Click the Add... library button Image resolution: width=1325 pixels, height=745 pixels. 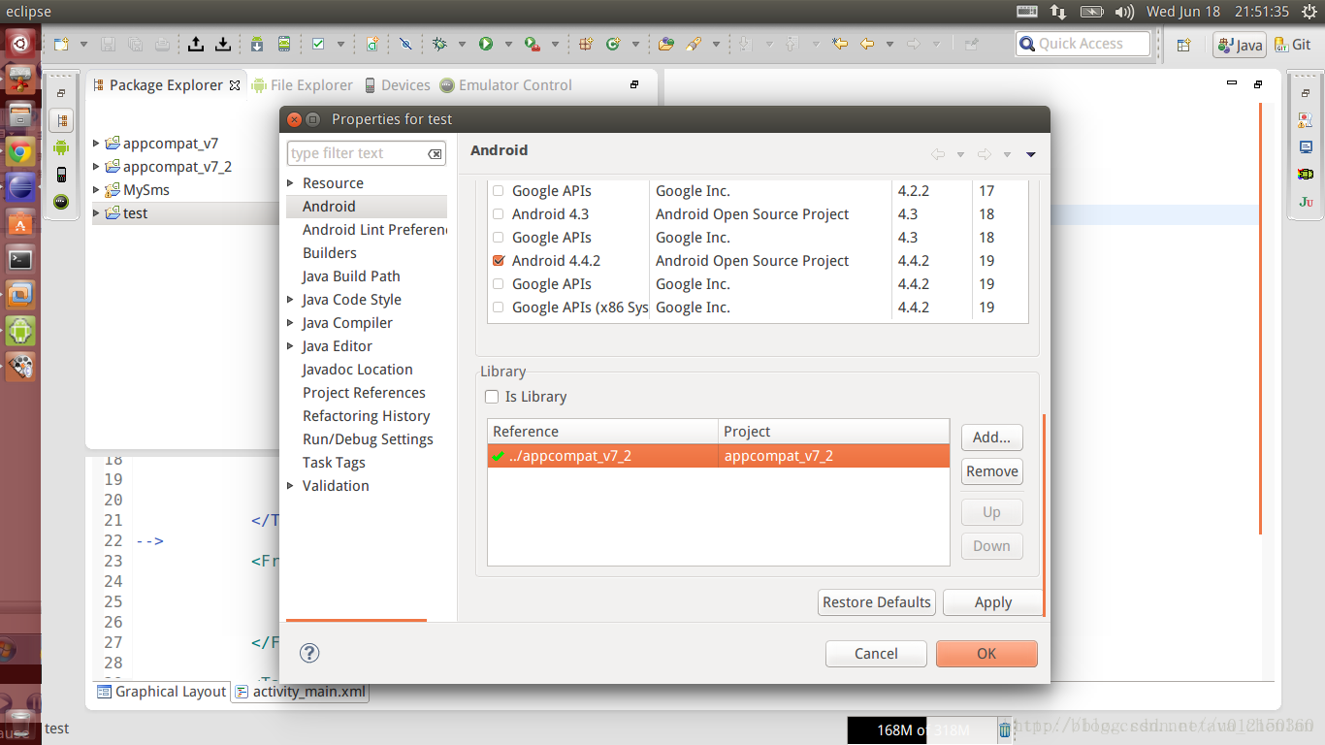(991, 437)
